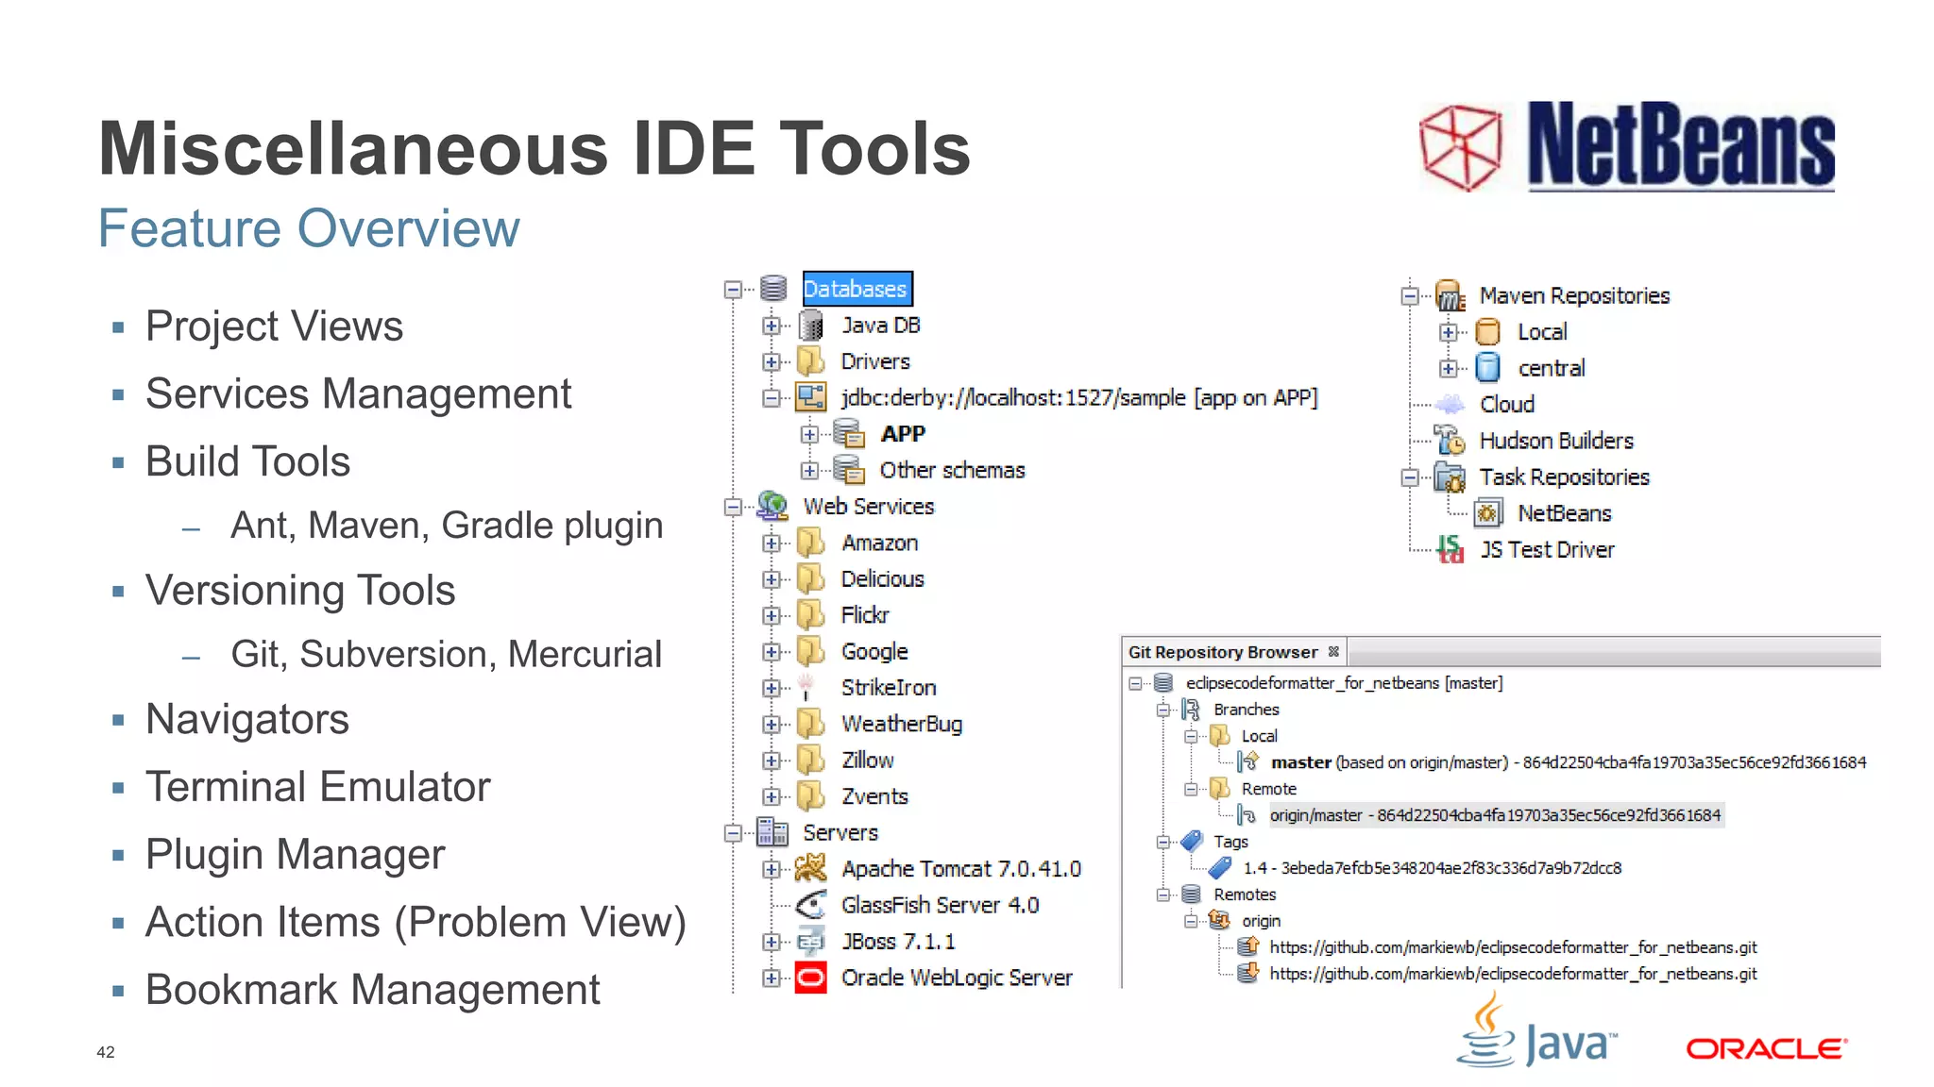The image size is (1934, 1087).
Task: Collapse the Maven Repositories node
Action: tap(1410, 295)
